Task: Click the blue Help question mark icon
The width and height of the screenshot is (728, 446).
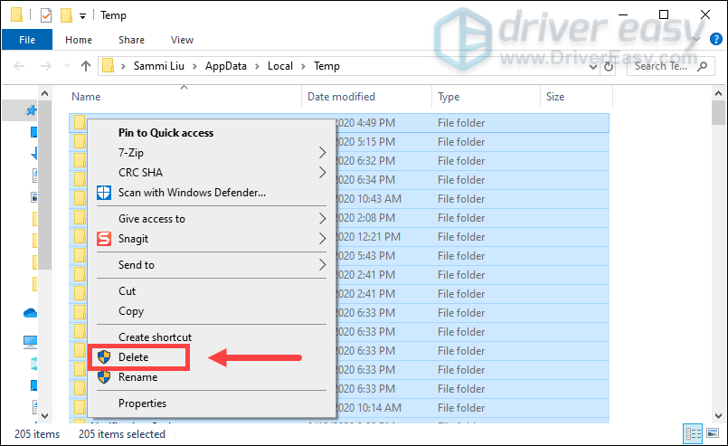Action: 717,40
